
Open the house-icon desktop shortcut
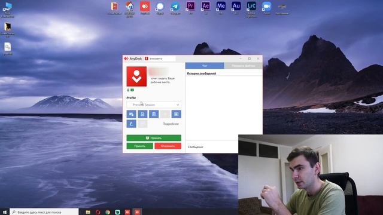(x=129, y=10)
